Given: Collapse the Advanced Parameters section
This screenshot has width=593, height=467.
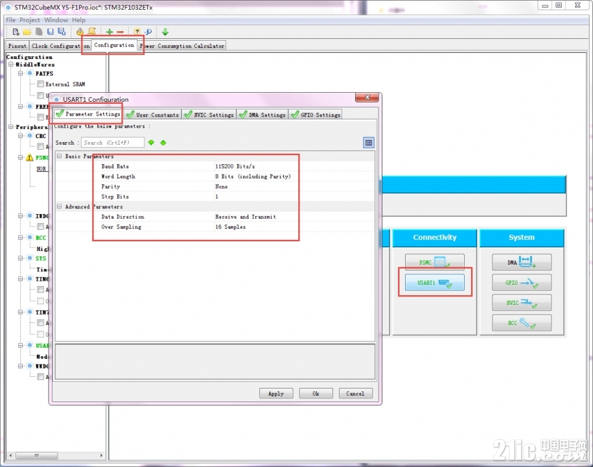Looking at the screenshot, I should point(60,206).
